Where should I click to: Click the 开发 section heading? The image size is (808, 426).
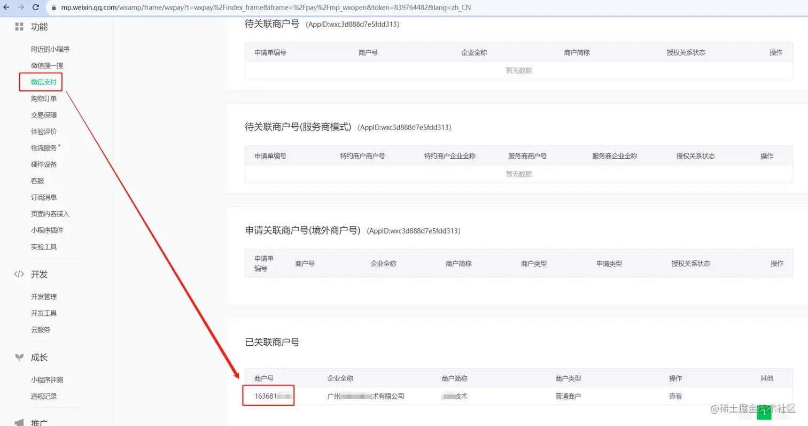click(x=39, y=274)
